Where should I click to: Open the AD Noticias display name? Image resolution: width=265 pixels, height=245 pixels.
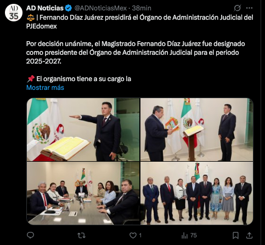(45, 8)
